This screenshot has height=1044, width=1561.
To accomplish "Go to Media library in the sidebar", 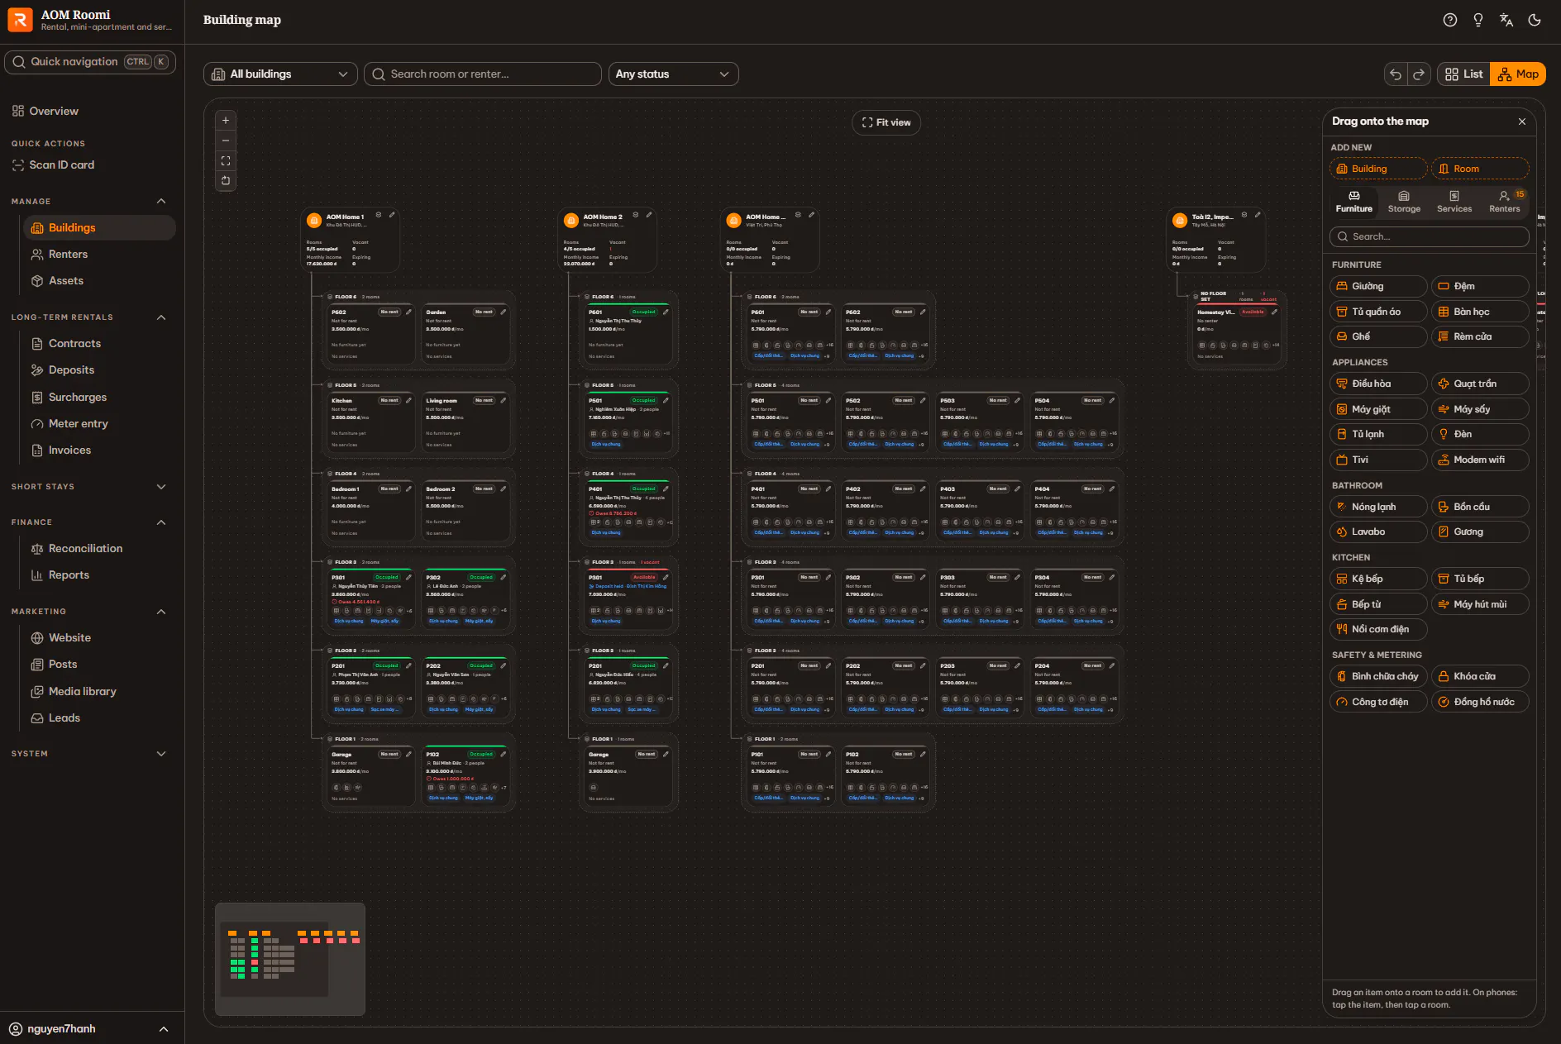I will pos(82,692).
